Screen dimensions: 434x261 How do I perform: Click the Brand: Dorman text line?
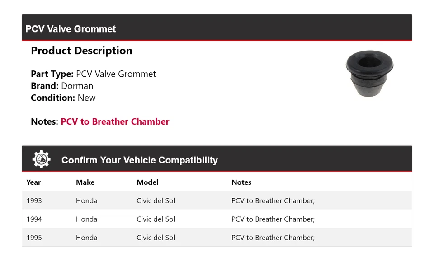tap(62, 86)
